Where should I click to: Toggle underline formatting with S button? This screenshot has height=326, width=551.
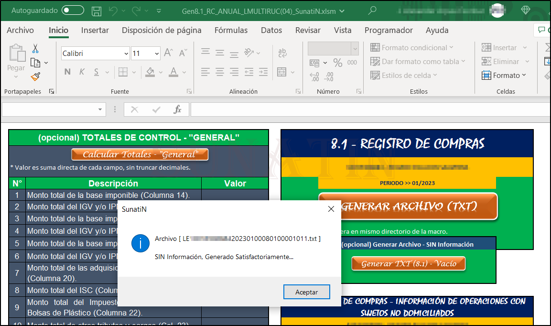click(x=96, y=72)
